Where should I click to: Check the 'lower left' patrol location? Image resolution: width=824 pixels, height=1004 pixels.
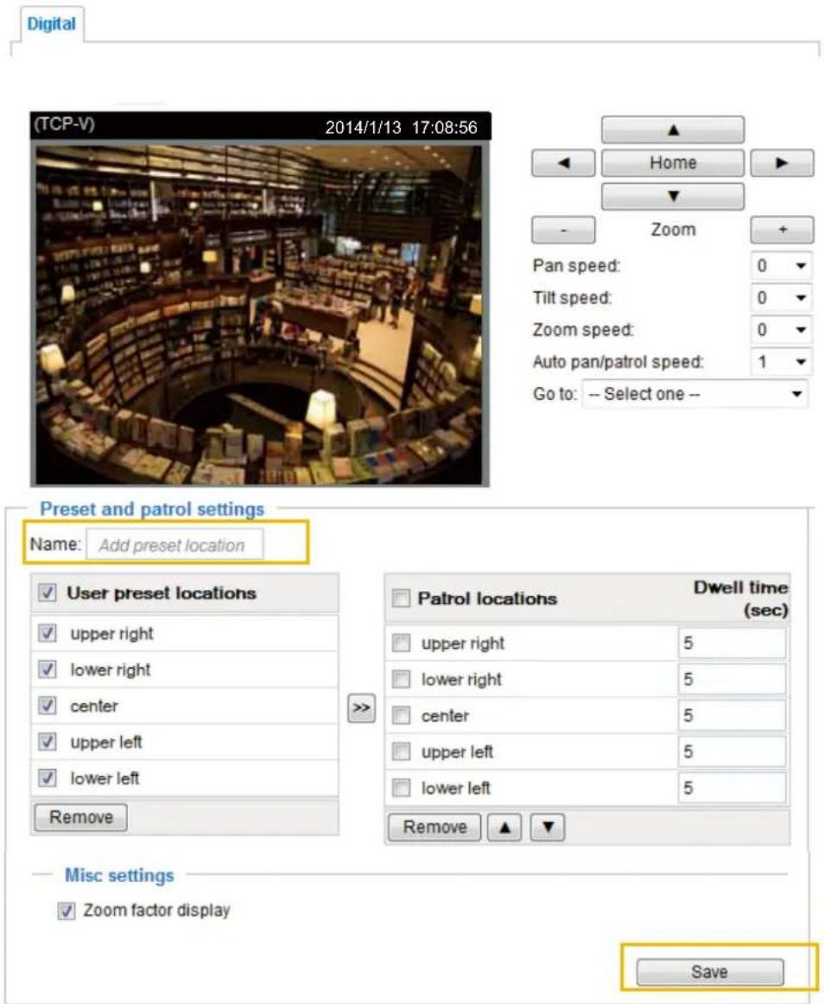(x=401, y=788)
